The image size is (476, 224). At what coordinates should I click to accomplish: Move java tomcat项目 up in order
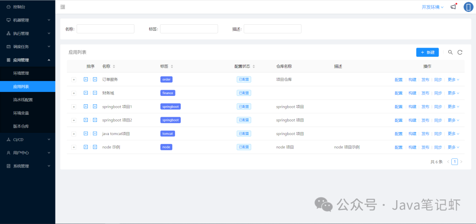pos(86,133)
